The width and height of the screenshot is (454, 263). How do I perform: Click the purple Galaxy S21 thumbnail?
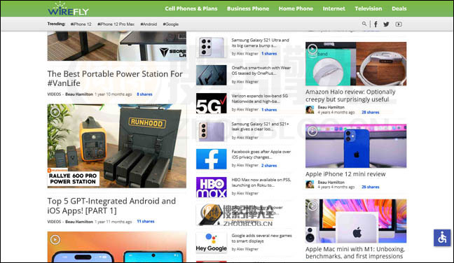pos(212,131)
